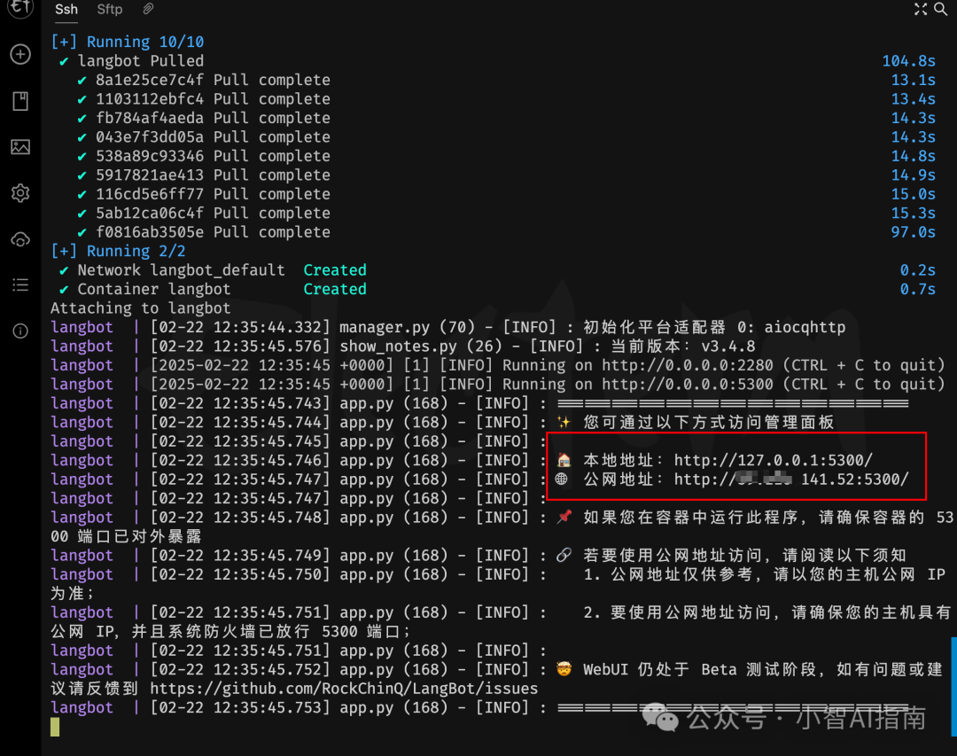Click the paperclip attachment icon

tap(147, 9)
